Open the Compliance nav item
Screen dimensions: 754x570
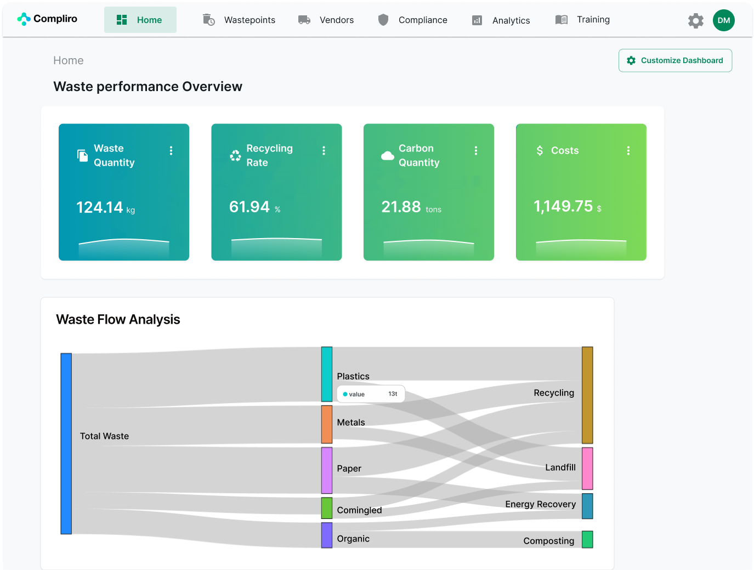[x=423, y=20]
